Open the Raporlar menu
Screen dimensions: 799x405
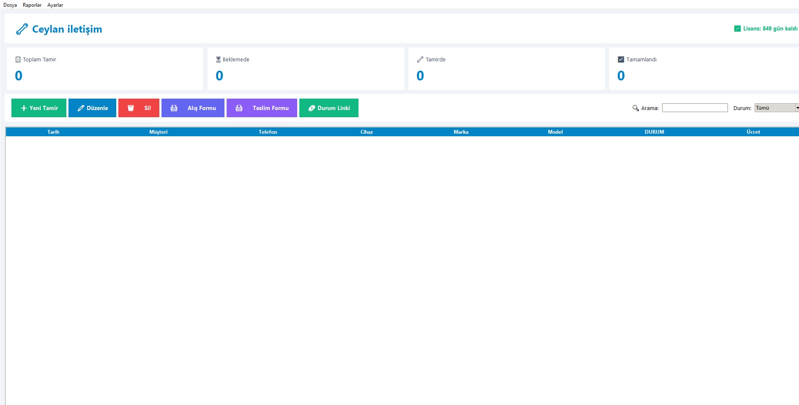(32, 5)
